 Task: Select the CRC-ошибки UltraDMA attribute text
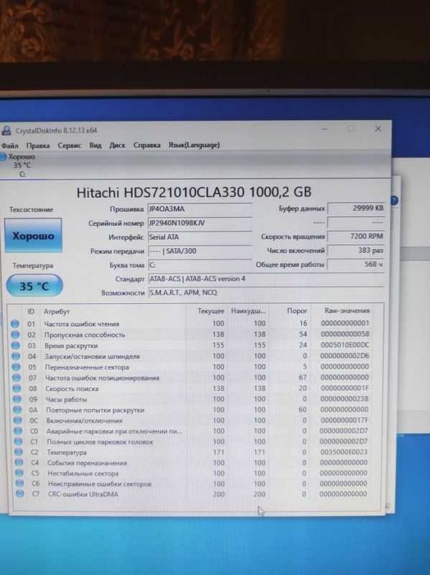click(x=83, y=494)
